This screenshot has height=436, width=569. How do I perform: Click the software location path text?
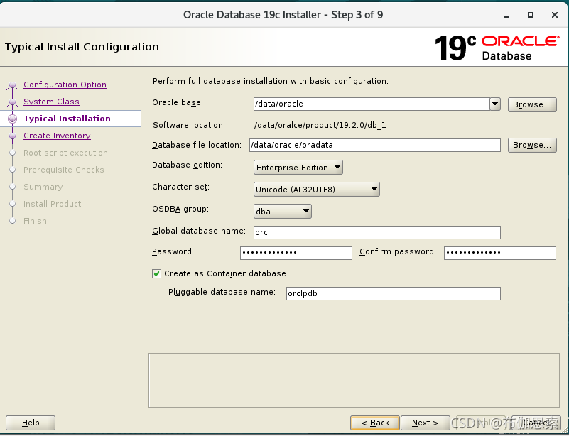[320, 125]
